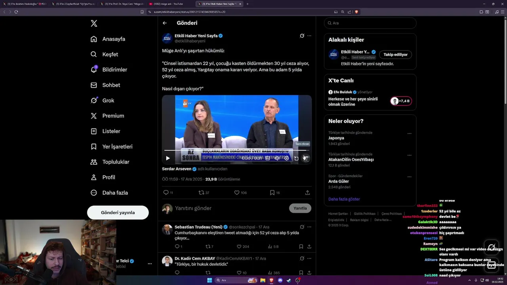The width and height of the screenshot is (507, 285).
Task: Open more options on Kadir Cem AKBAY reply
Action: (x=309, y=258)
